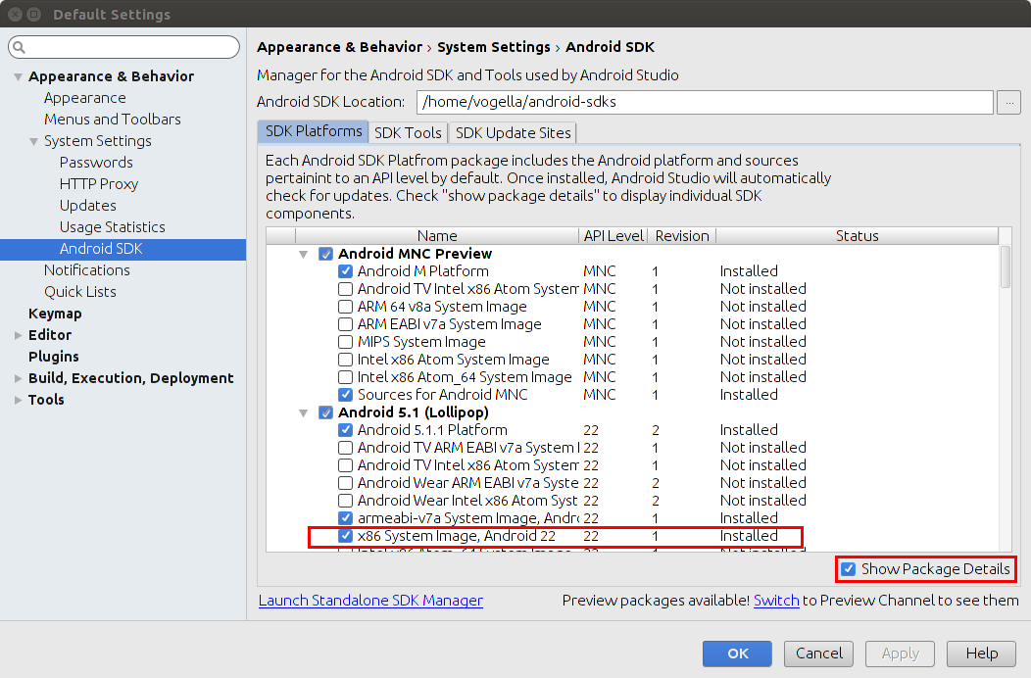
Task: Collapse the Android 5.1 (Lollipop) group
Action: [303, 413]
